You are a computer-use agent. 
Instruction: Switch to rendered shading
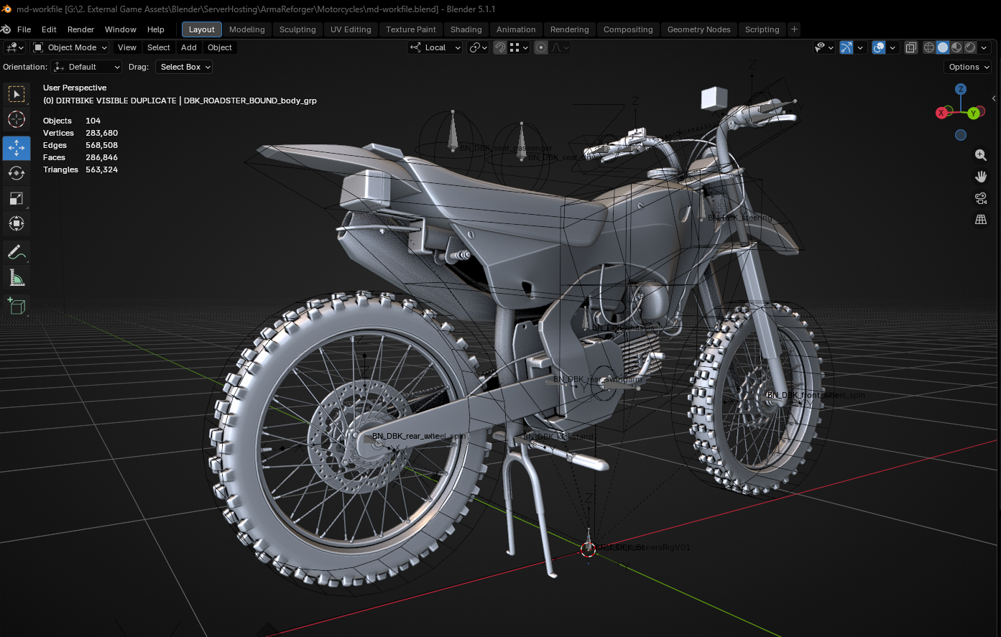[970, 47]
